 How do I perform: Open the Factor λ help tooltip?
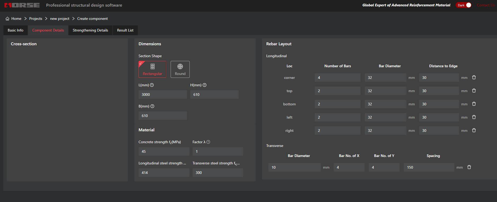point(208,142)
